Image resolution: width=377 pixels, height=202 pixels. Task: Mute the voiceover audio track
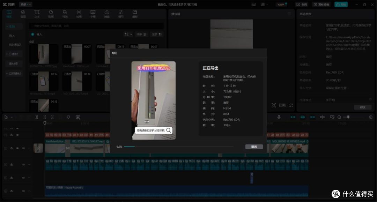coord(23,165)
